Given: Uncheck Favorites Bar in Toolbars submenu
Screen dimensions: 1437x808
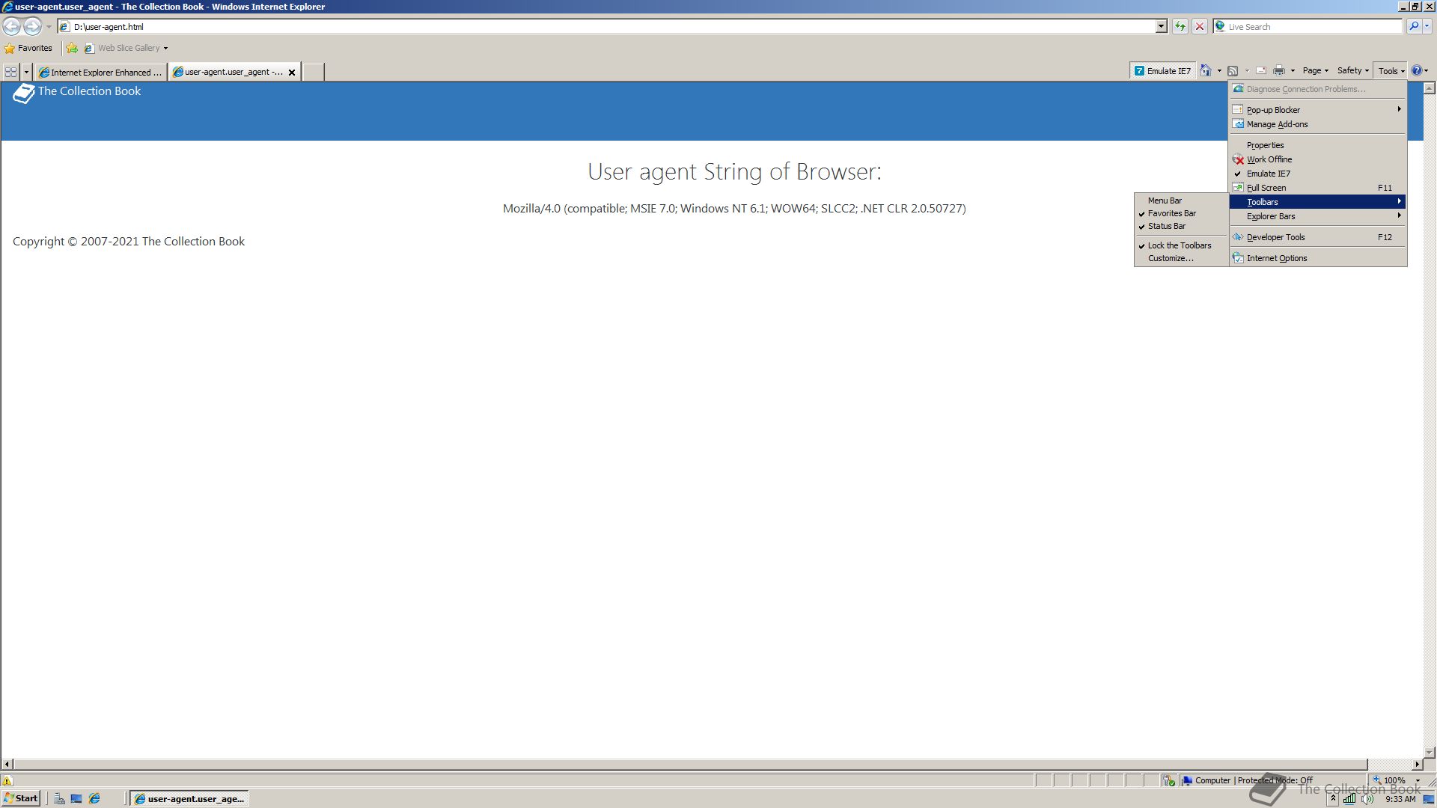Looking at the screenshot, I should point(1182,213).
